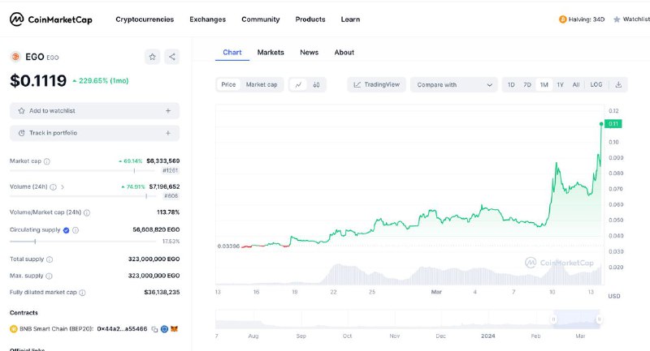Screen dimensions: 650x351
Task: Click the #606 volume rank badge
Action: tap(171, 196)
